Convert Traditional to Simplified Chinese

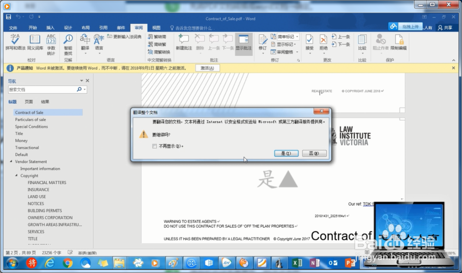tap(157, 36)
